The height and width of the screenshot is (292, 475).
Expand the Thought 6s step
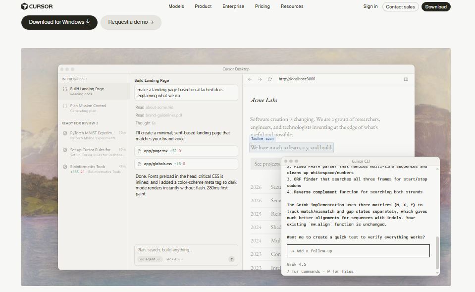(x=146, y=123)
